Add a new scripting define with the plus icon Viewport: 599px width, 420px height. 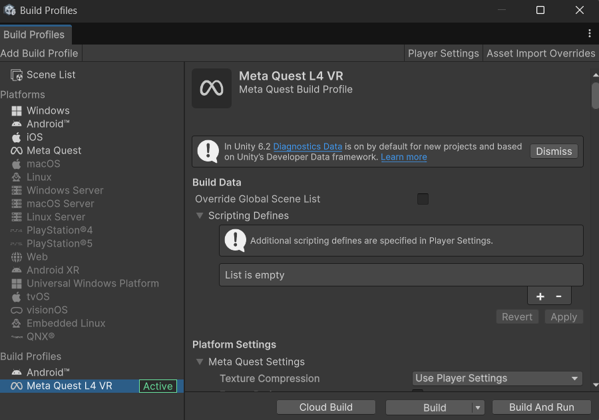[x=540, y=295]
